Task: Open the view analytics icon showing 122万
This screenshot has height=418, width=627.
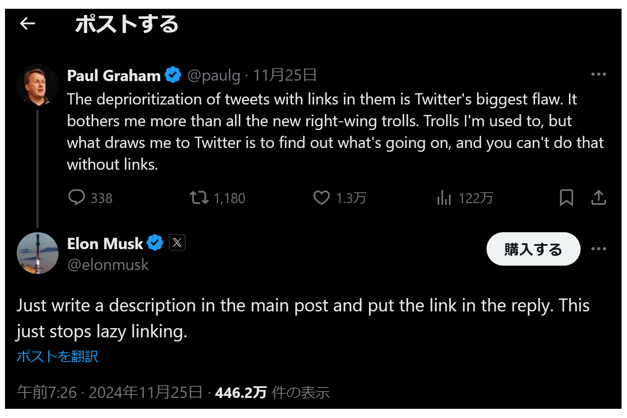Action: (x=443, y=198)
